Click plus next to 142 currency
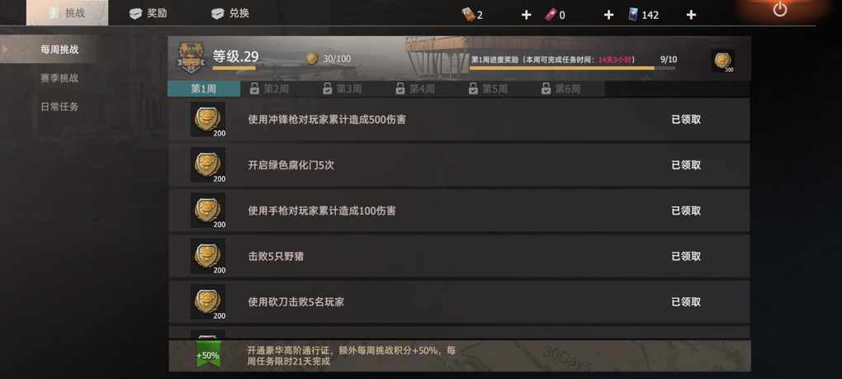The image size is (842, 379). 691,15
